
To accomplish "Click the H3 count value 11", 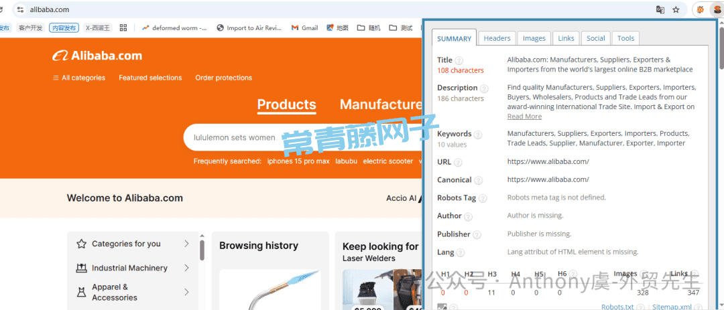I will 491,293.
